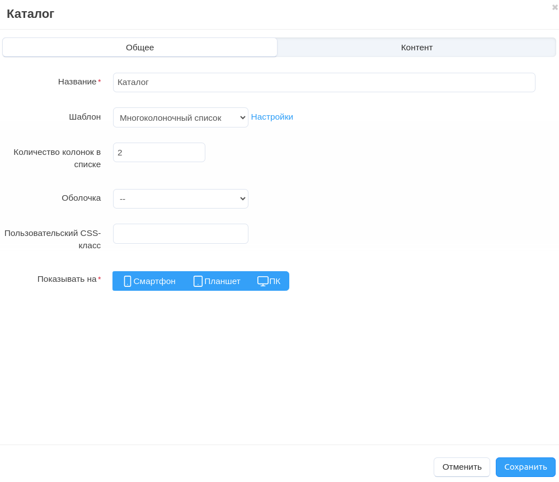Switch to the Общее tab
The image size is (559, 482).
point(140,48)
